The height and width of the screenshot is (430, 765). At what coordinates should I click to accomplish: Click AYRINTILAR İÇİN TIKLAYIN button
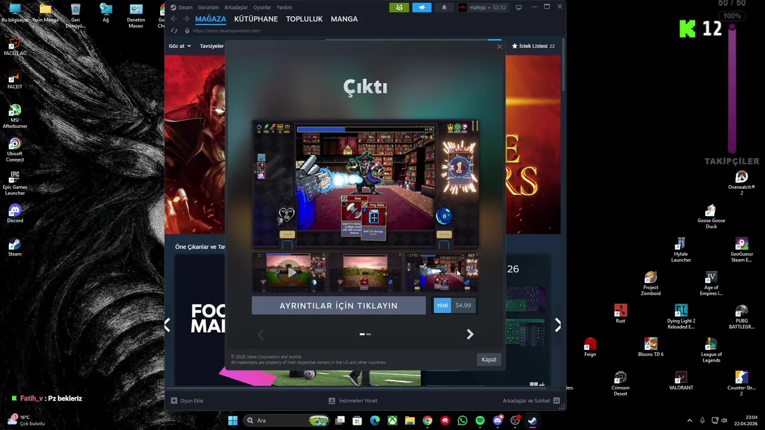pyautogui.click(x=338, y=306)
